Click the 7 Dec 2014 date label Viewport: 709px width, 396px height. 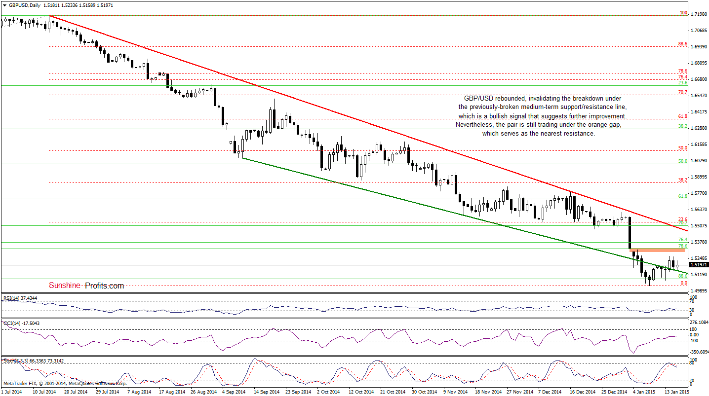click(550, 392)
